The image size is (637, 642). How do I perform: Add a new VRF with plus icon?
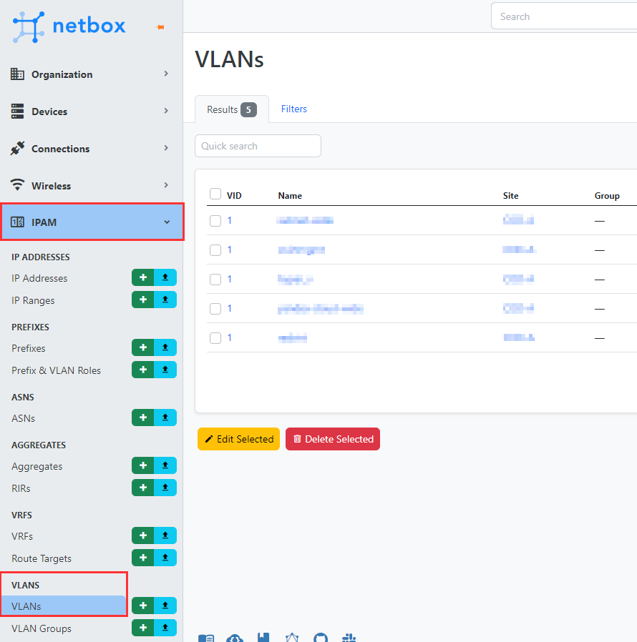(142, 535)
